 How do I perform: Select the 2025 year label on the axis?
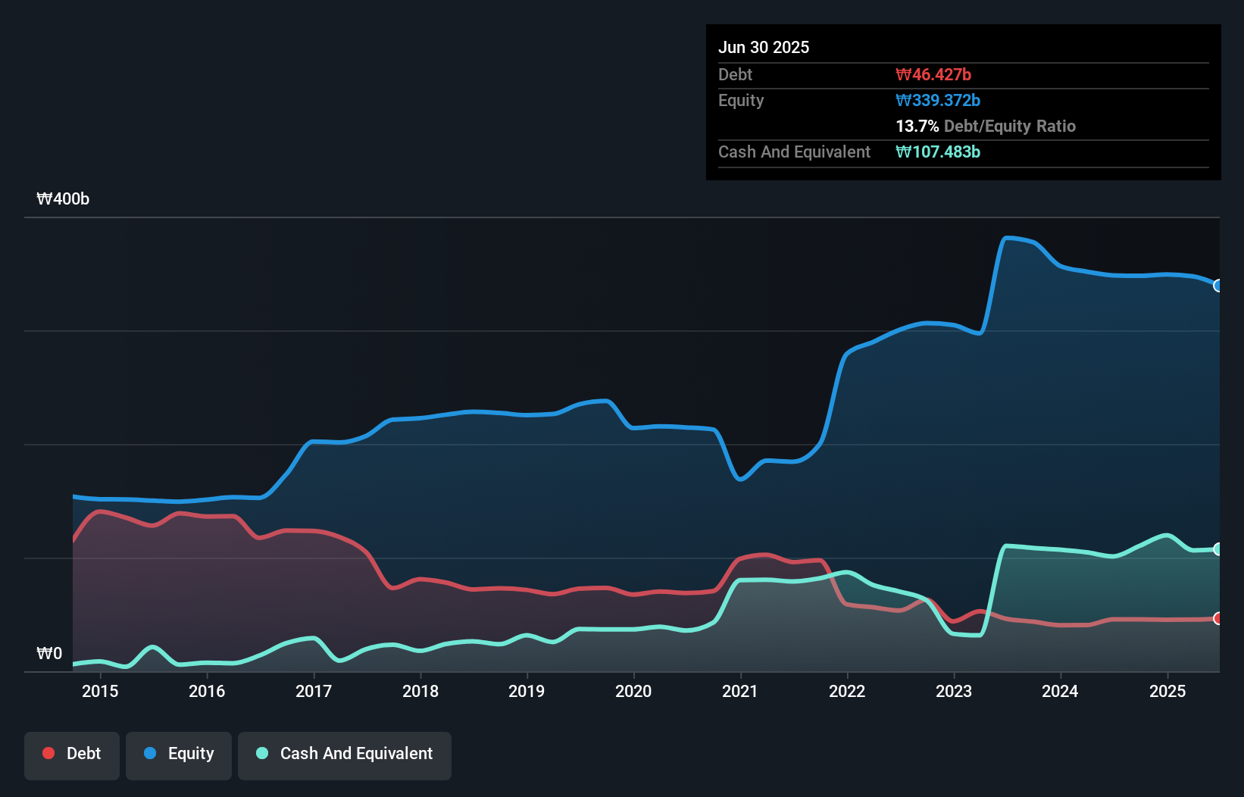[1167, 691]
